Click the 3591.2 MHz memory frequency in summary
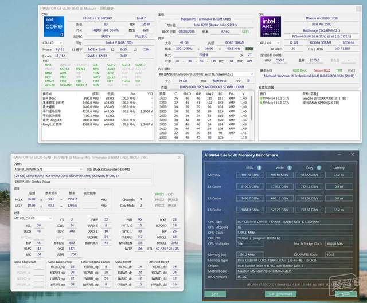This screenshot has height=303, width=367. (x=184, y=49)
